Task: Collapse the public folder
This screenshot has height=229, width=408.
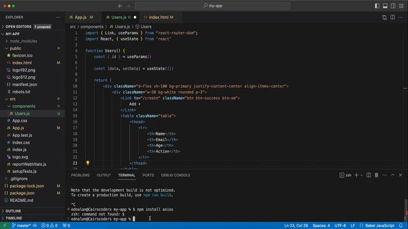Action: tap(15, 48)
